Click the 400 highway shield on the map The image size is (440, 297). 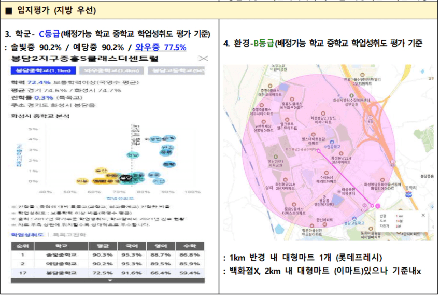[408, 194]
